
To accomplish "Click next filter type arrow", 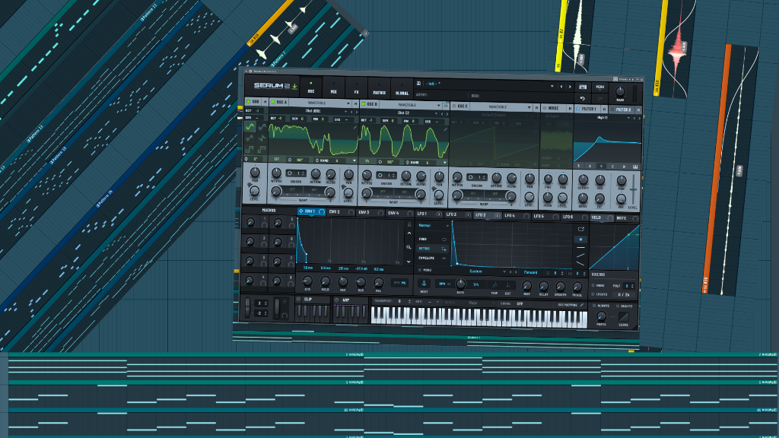I will point(639,118).
